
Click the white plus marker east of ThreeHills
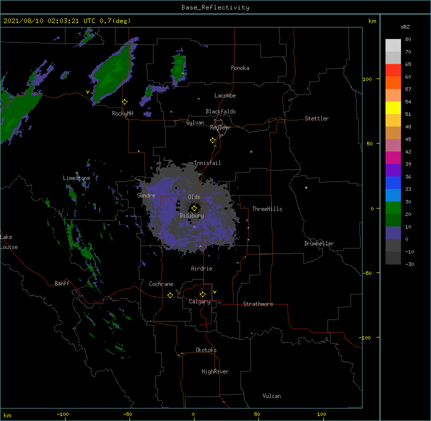[306, 187]
